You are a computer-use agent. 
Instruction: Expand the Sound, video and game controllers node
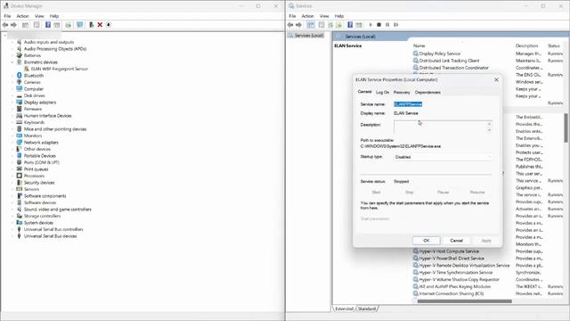point(12,210)
